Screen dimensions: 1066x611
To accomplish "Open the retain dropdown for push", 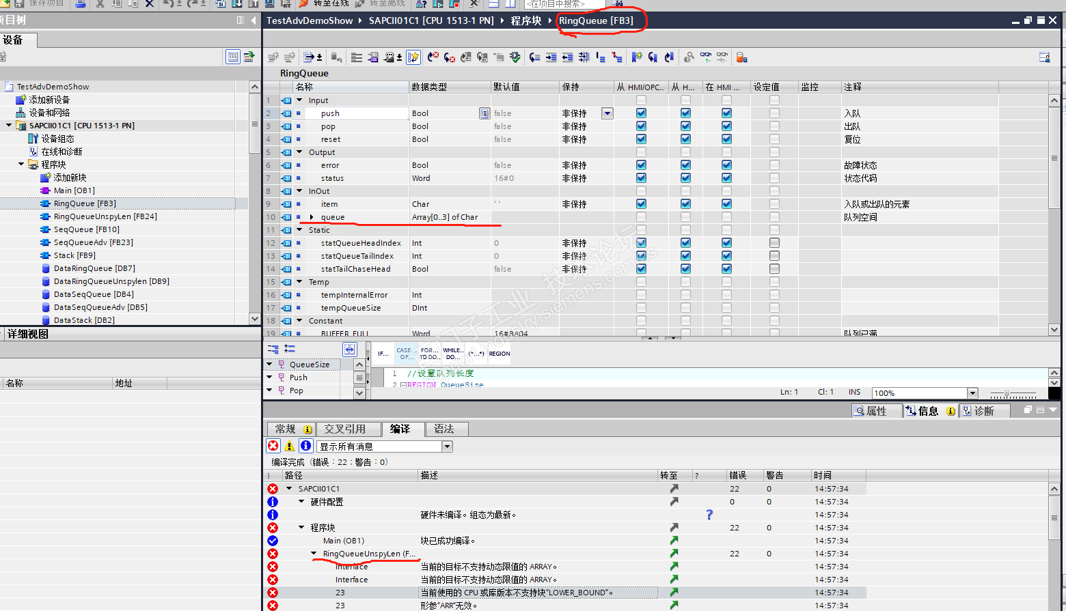I will pyautogui.click(x=607, y=113).
